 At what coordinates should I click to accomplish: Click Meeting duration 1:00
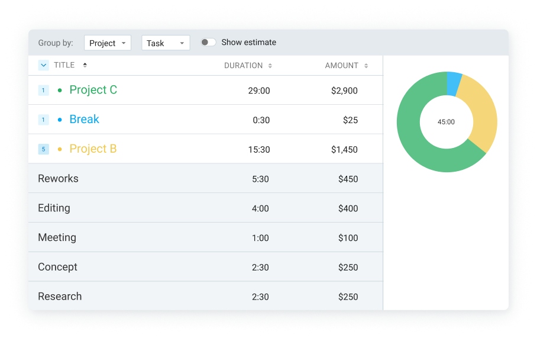260,238
